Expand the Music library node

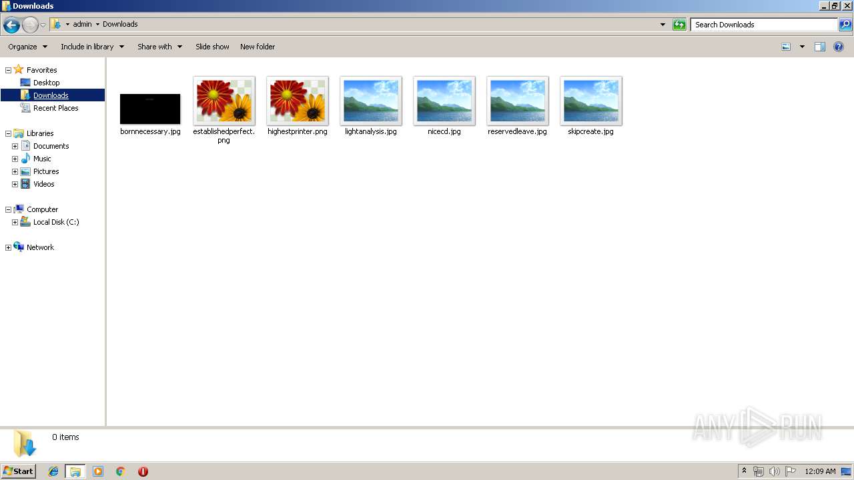(x=15, y=159)
